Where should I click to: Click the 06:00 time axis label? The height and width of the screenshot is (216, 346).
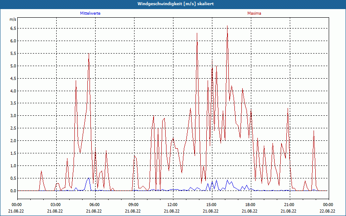coord(95,205)
